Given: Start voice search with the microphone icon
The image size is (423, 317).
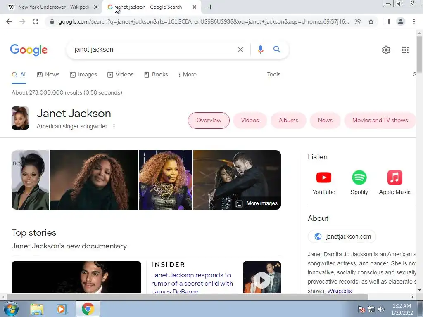Looking at the screenshot, I should [x=260, y=50].
